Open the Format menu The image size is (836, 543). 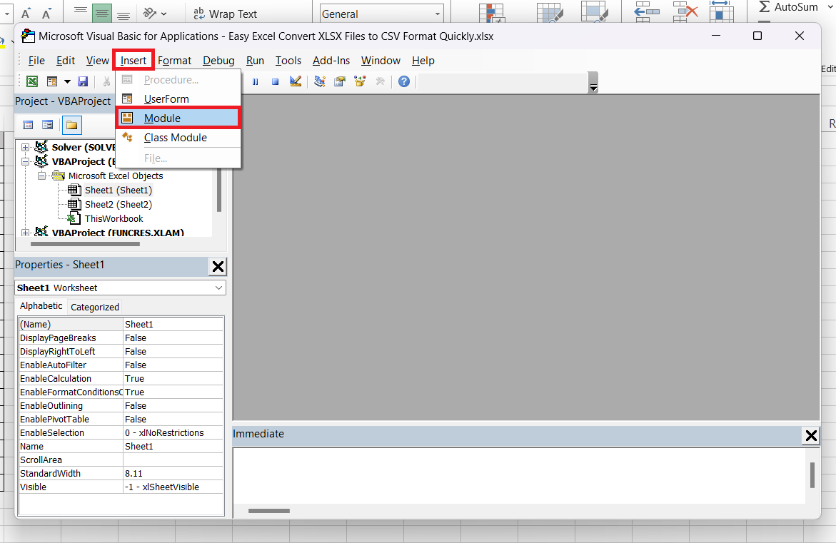[x=174, y=61]
